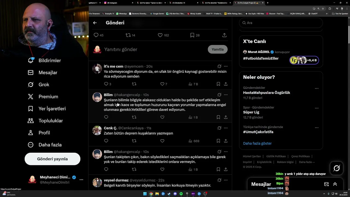The image size is (350, 197).
Task: Switch to the "Gönderiler / X" tab
Action: point(183,3)
